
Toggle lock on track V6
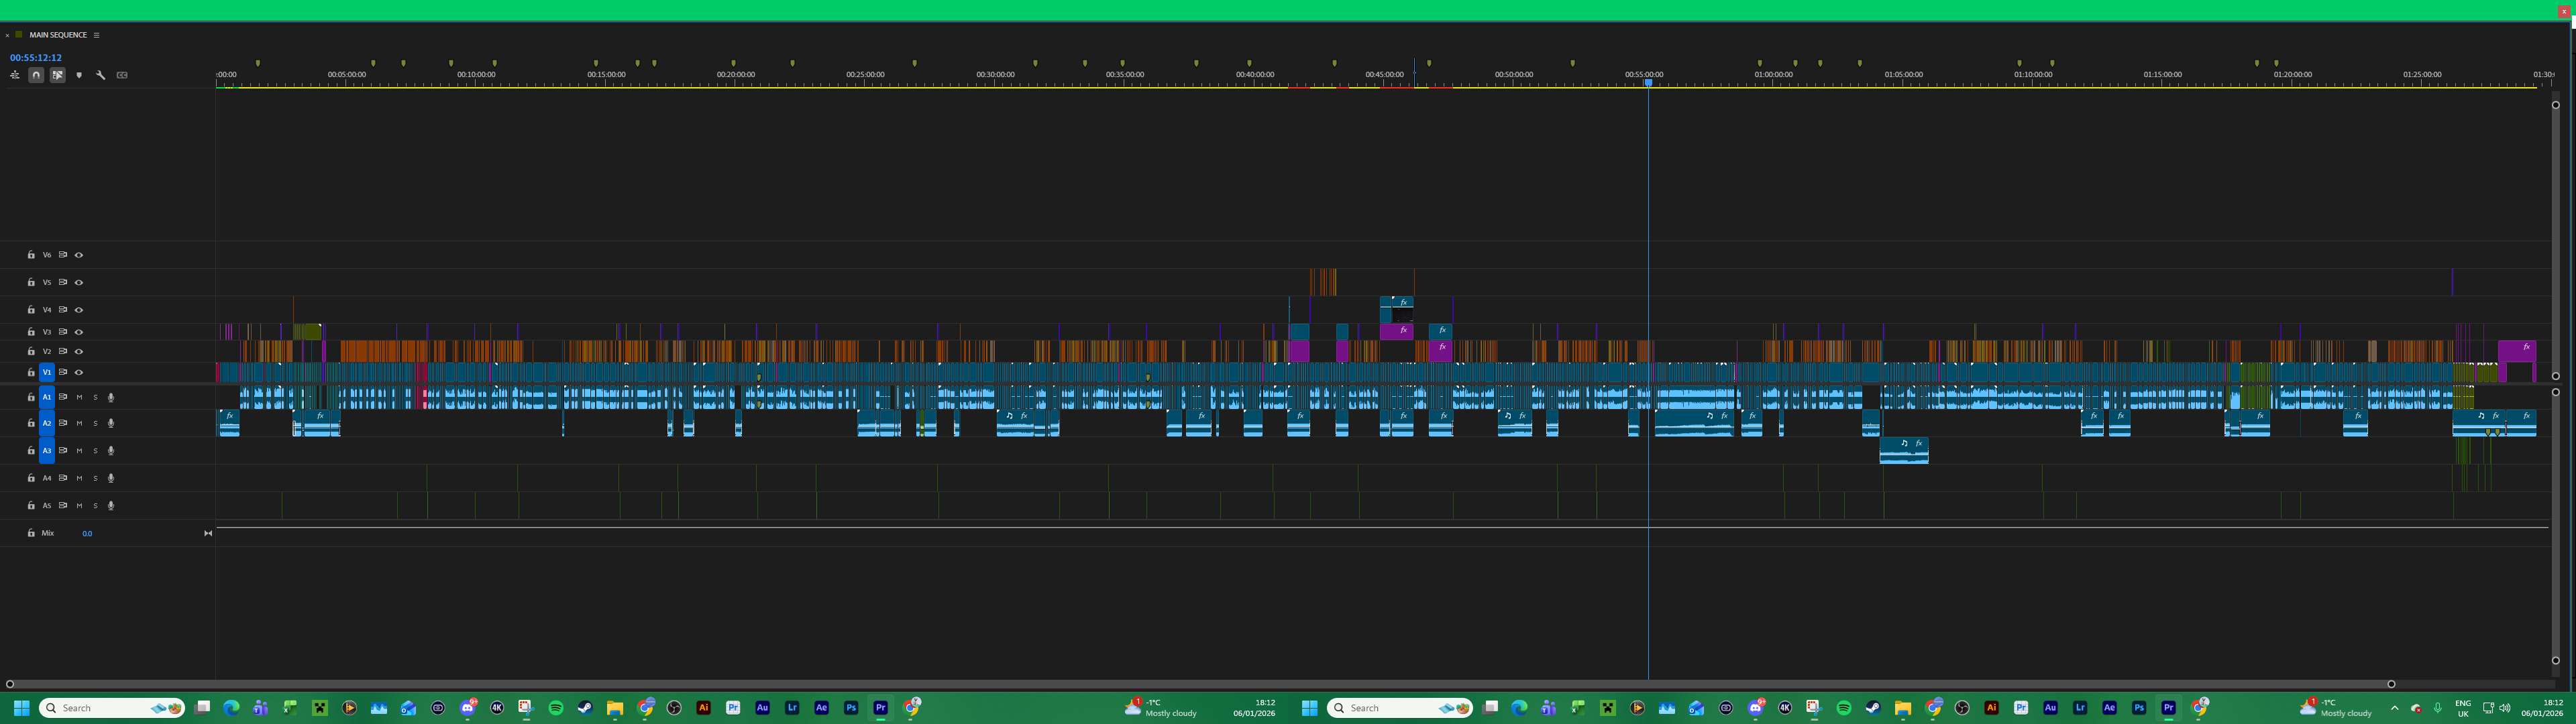(x=31, y=255)
